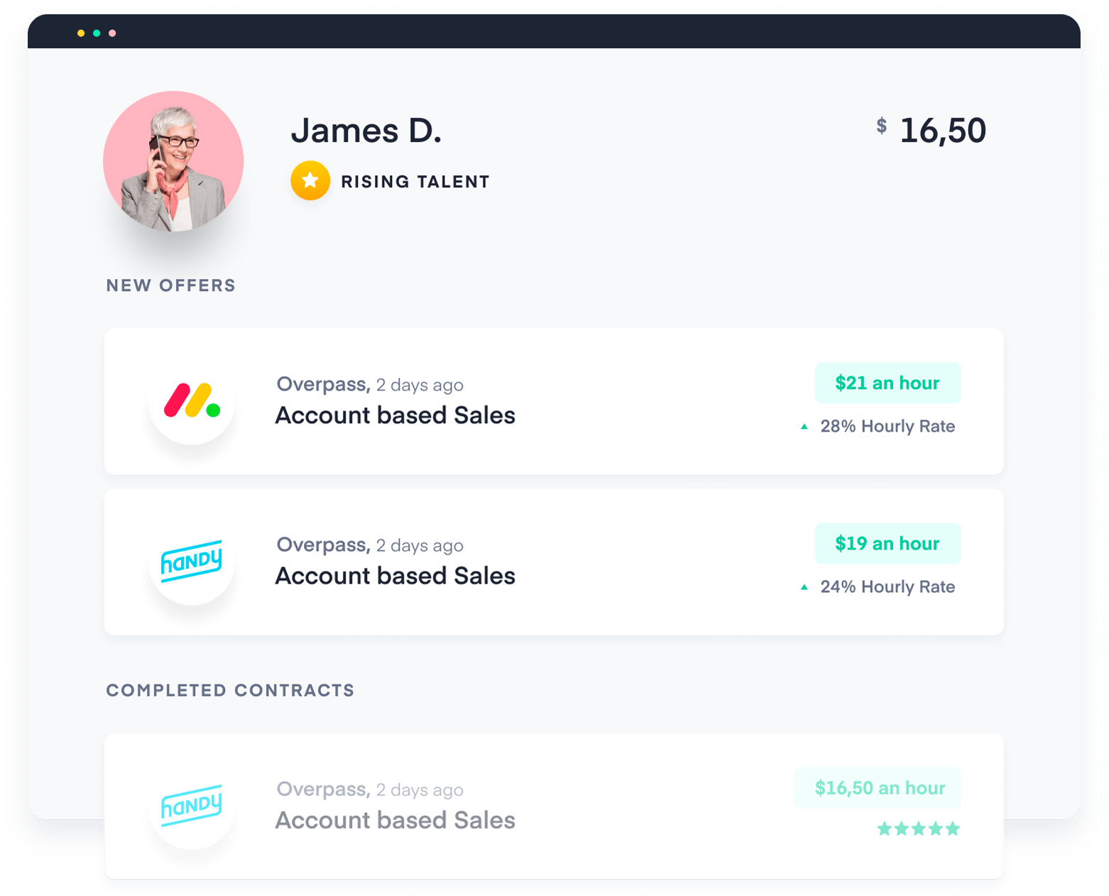Click the yellow window dot in title bar
The height and width of the screenshot is (896, 1109).
tap(81, 33)
